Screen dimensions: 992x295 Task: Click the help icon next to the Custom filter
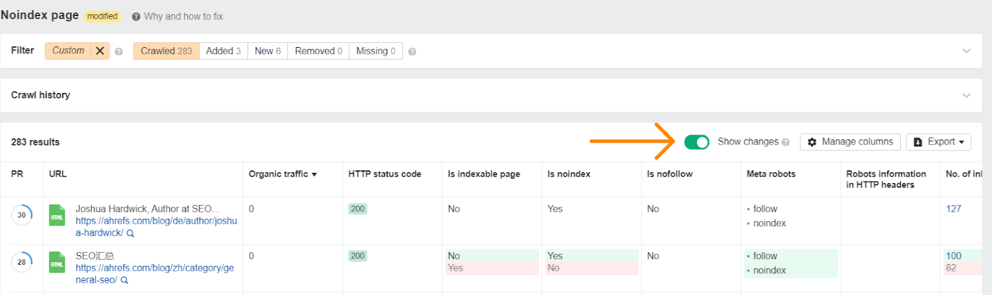pyautogui.click(x=118, y=52)
